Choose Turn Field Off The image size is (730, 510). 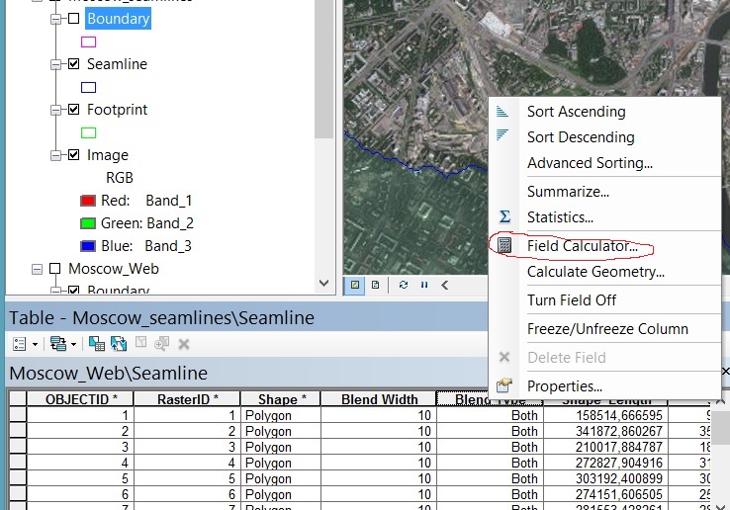572,300
